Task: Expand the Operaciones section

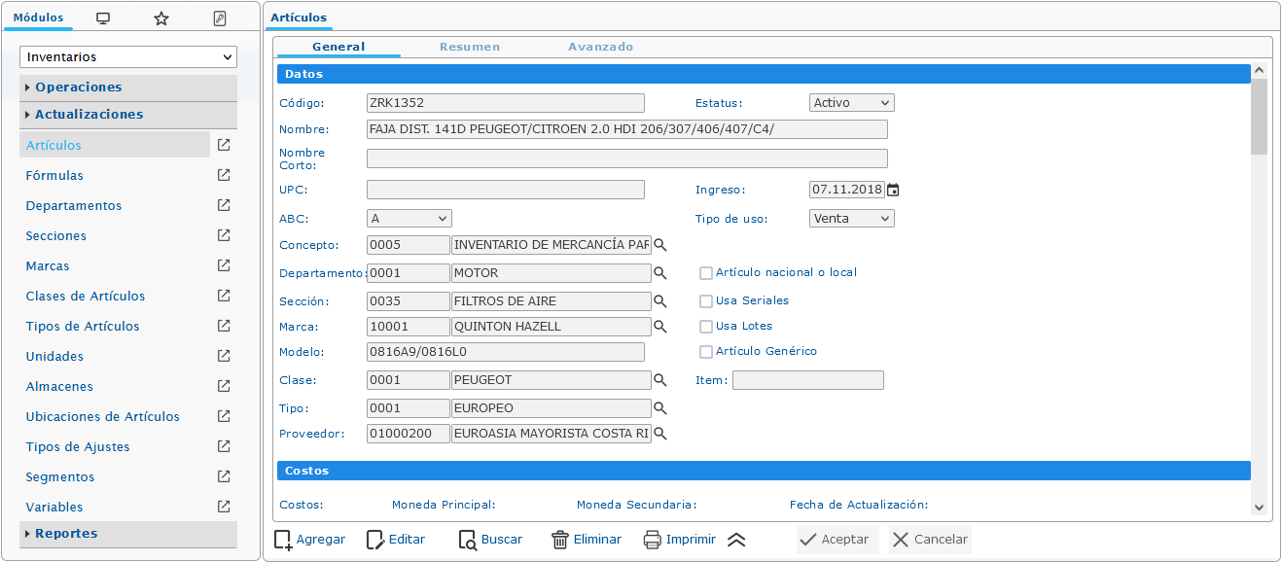Action: (128, 88)
